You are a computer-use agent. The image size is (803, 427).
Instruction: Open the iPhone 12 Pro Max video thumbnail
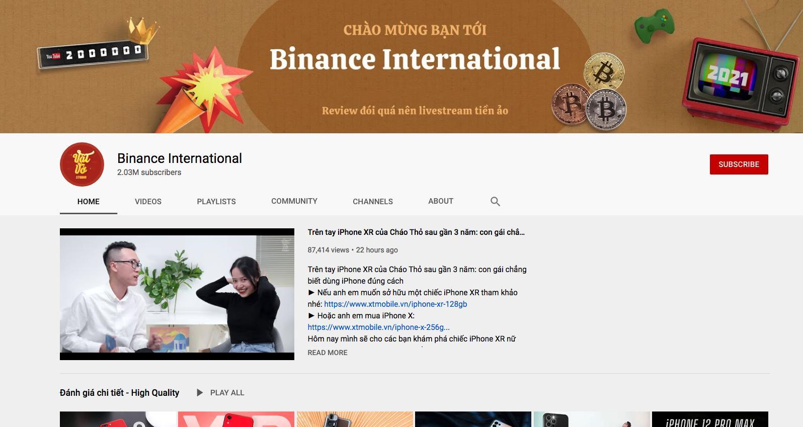[710, 419]
